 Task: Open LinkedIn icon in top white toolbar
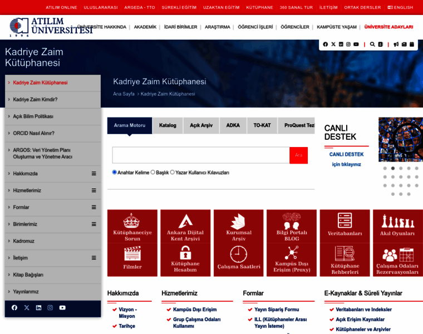[341, 44]
